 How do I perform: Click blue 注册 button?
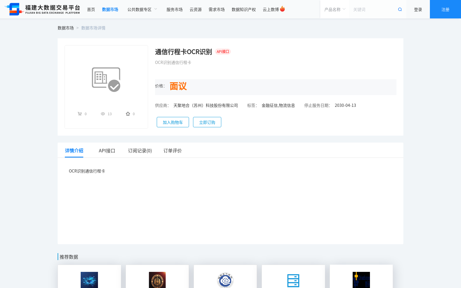coord(445,9)
